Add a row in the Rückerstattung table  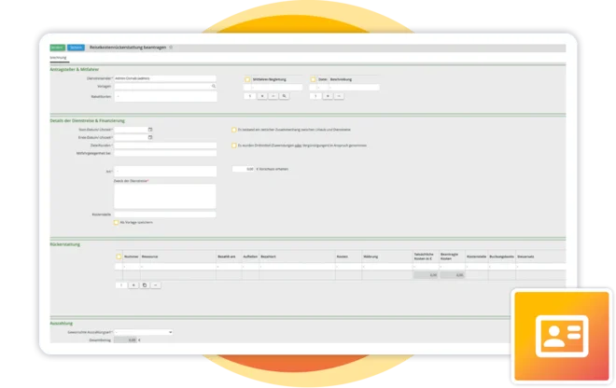click(x=133, y=285)
